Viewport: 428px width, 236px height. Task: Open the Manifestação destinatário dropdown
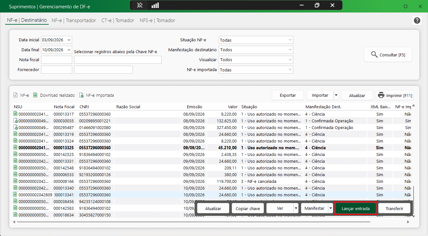pos(290,50)
